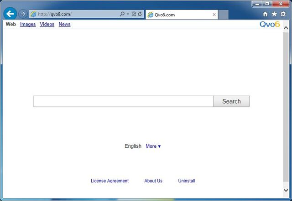Image resolution: width=292 pixels, height=201 pixels.
Task: Toggle the compatibility view icon
Action: tap(134, 14)
